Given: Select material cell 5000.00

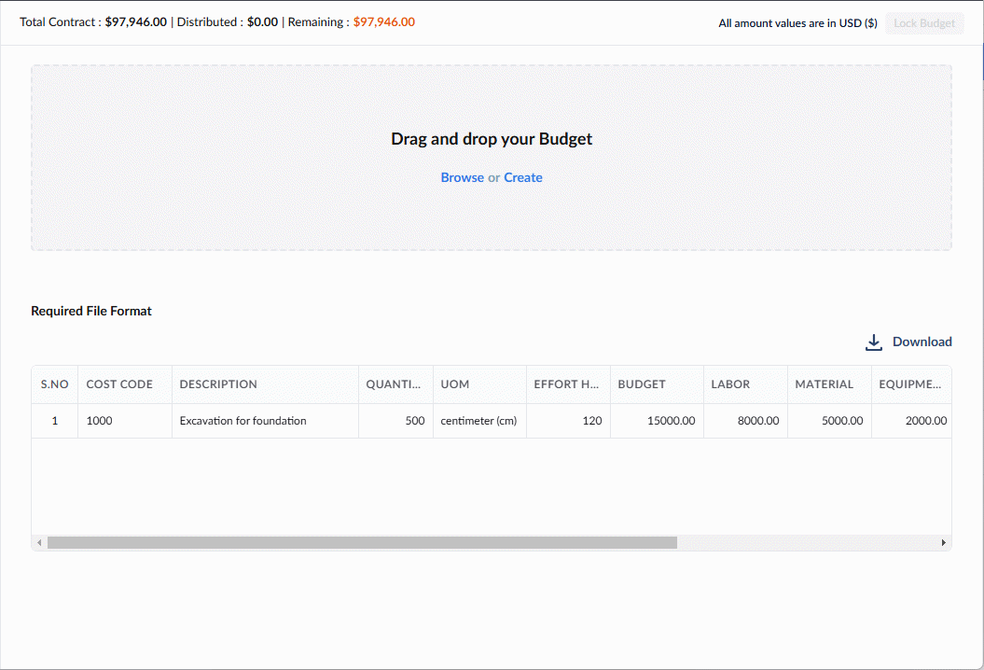Looking at the screenshot, I should [x=829, y=421].
